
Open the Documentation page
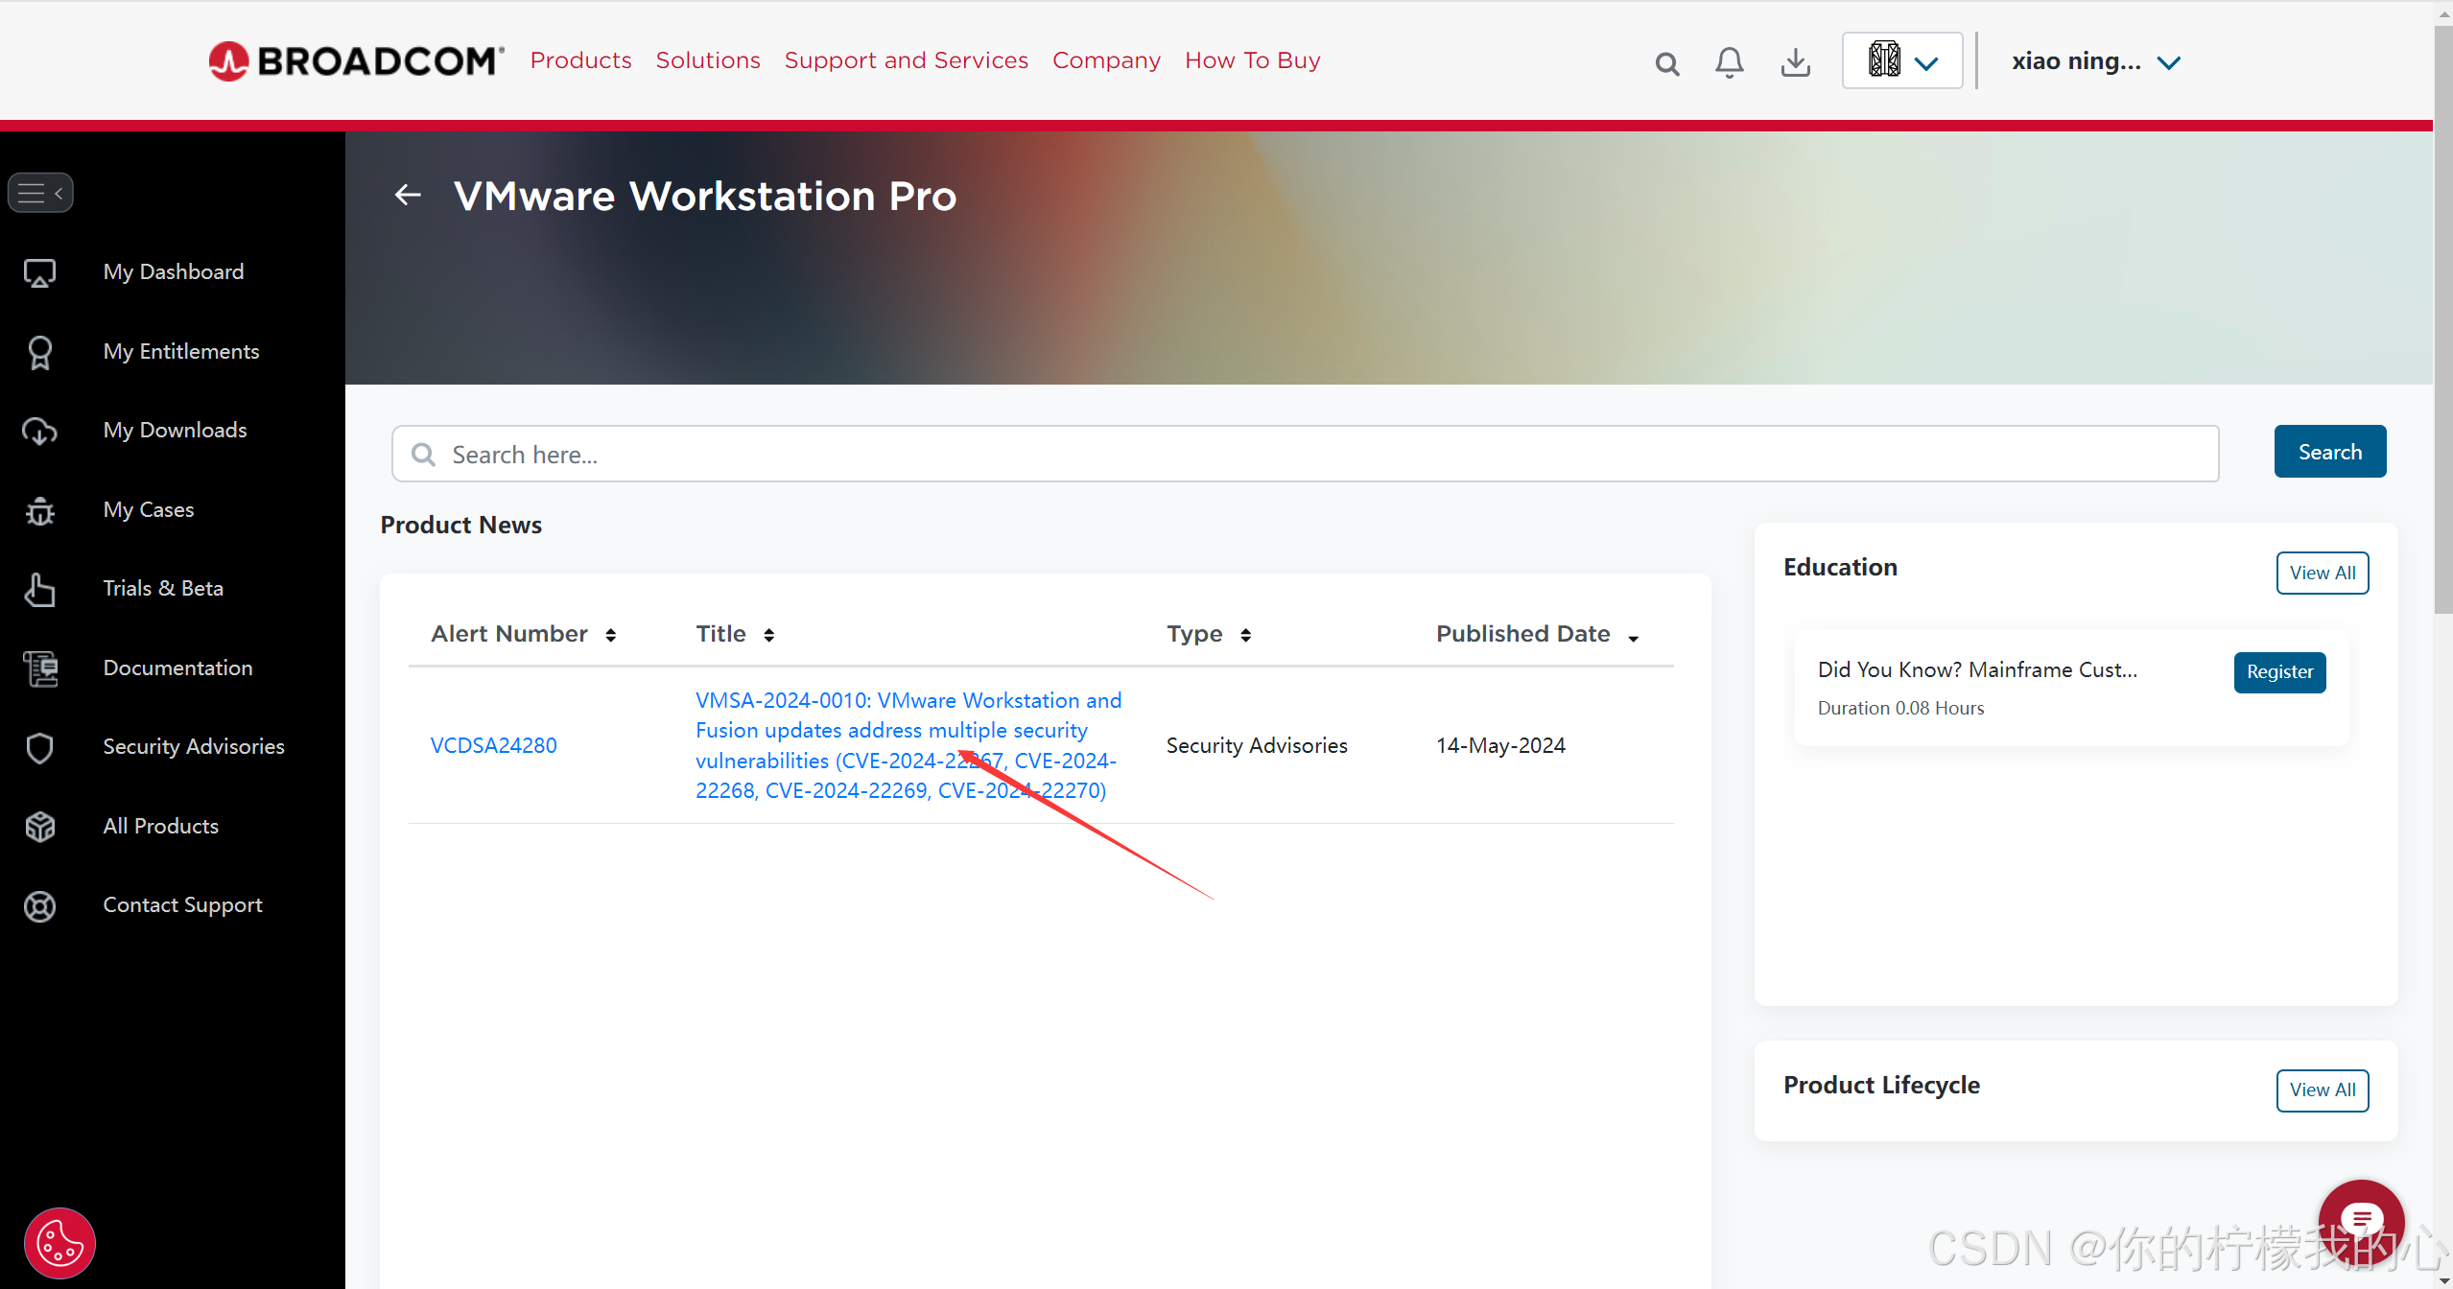pyautogui.click(x=178, y=668)
